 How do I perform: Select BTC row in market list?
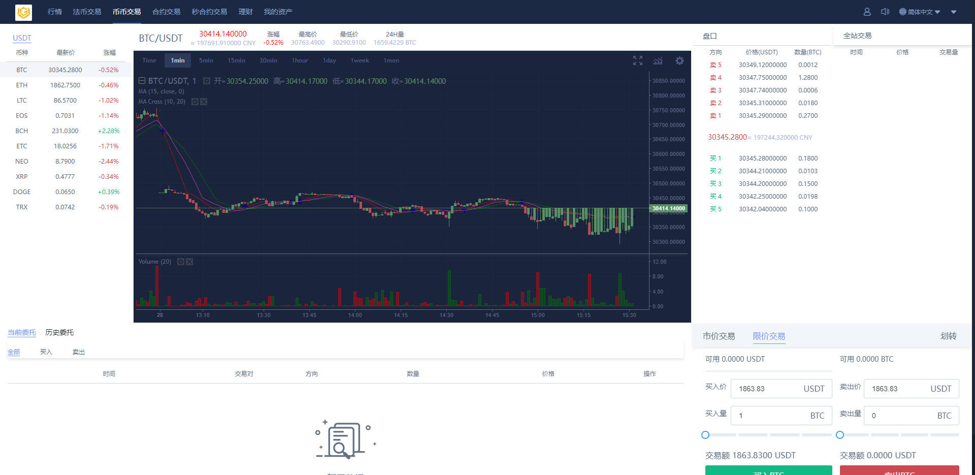coord(66,70)
